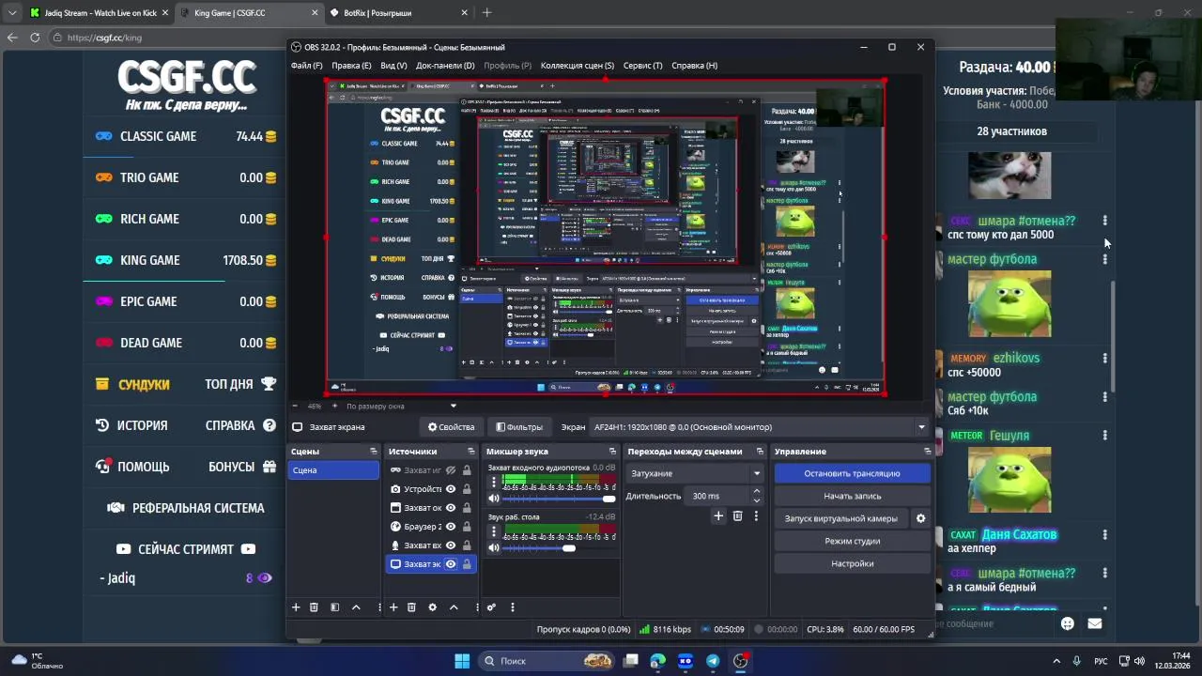Screen dimensions: 1202x676
Task: Remove the source via the Источники trash icon
Action: click(411, 607)
